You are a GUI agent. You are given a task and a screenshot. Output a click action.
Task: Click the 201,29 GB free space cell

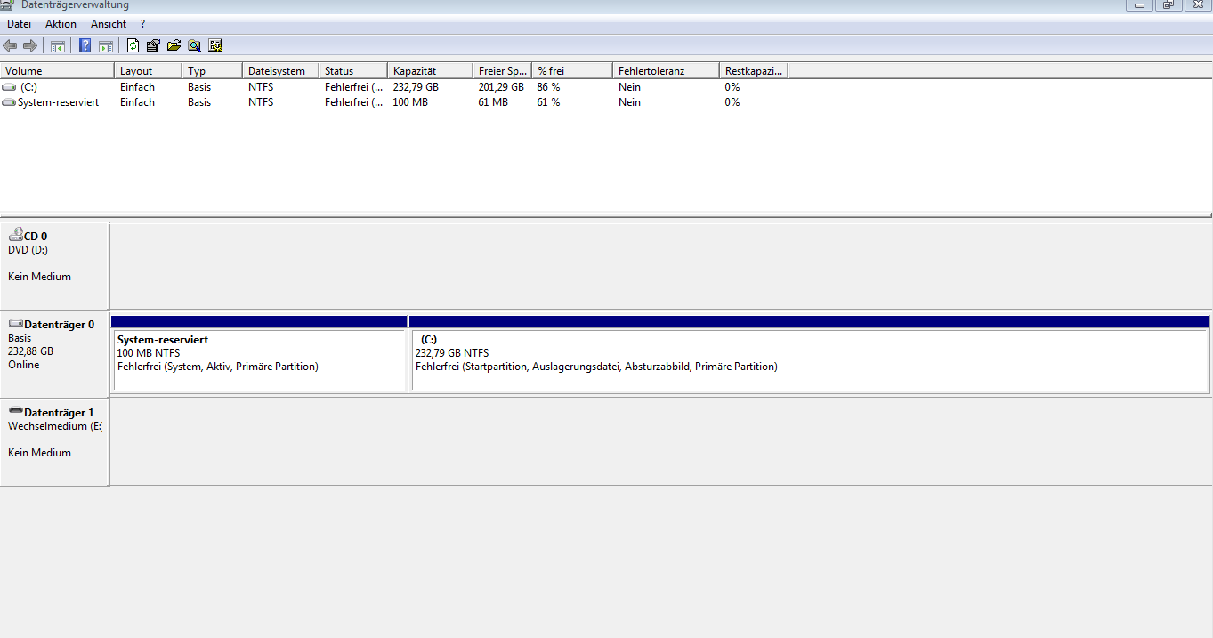click(501, 87)
